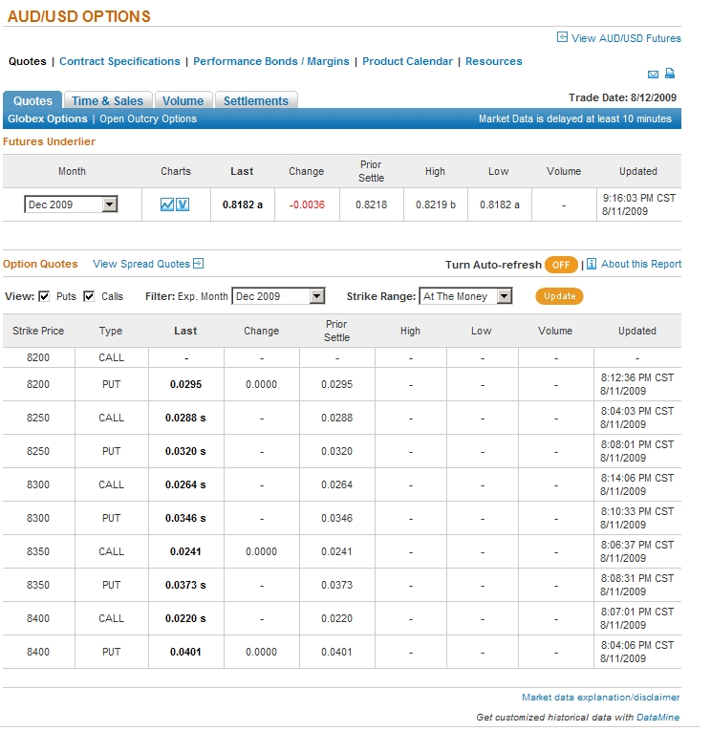Open the volume chart V icon
This screenshot has height=731, width=711.
click(183, 204)
